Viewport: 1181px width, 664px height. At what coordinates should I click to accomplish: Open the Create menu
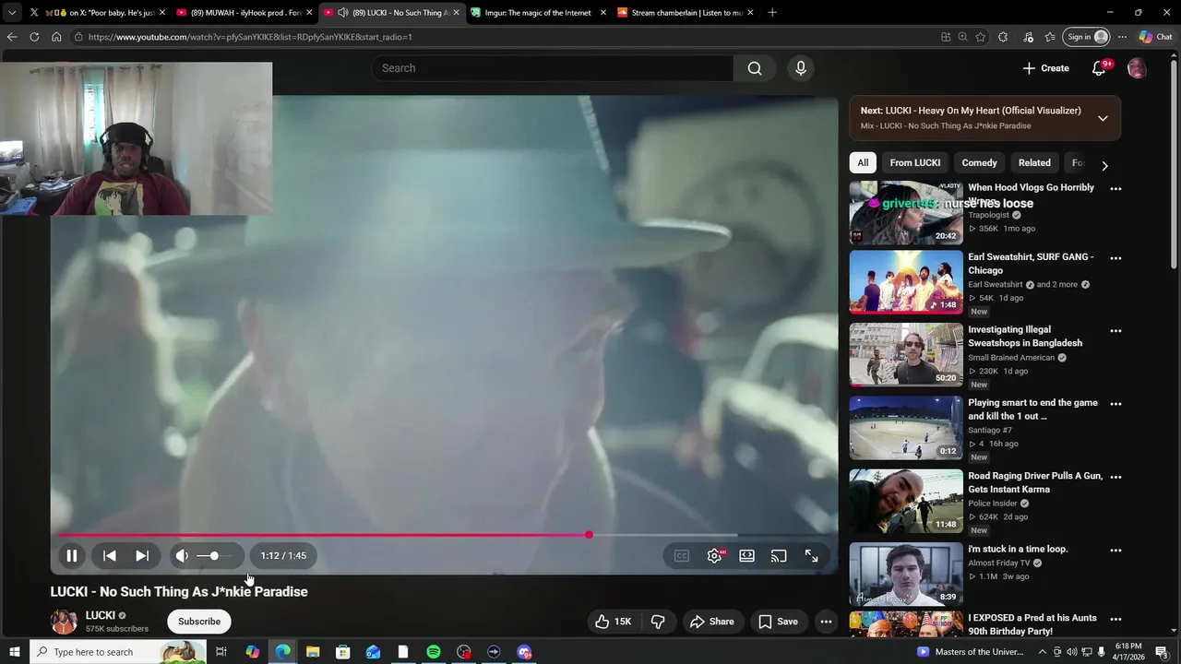(x=1045, y=68)
